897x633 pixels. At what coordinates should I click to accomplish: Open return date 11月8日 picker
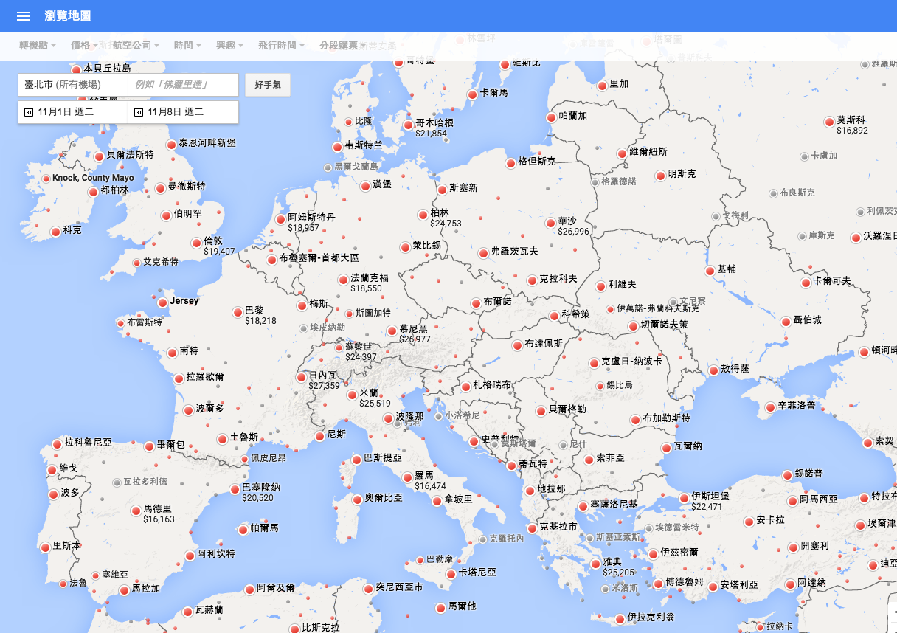click(x=183, y=112)
